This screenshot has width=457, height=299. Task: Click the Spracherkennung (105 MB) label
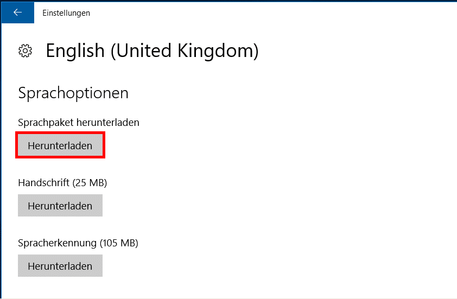78,243
